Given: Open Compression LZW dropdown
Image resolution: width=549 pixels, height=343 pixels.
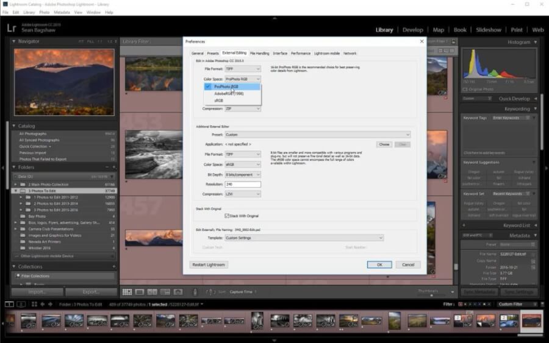Looking at the screenshot, I should point(243,194).
